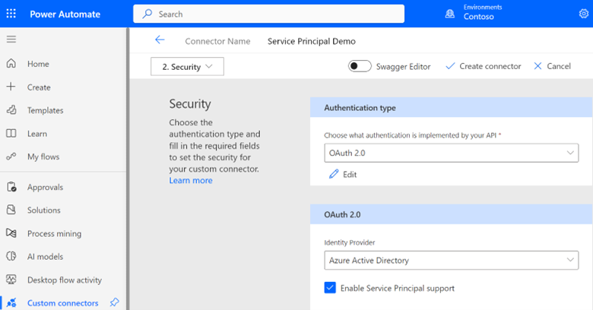Open the app launcher waffle icon

click(x=12, y=14)
